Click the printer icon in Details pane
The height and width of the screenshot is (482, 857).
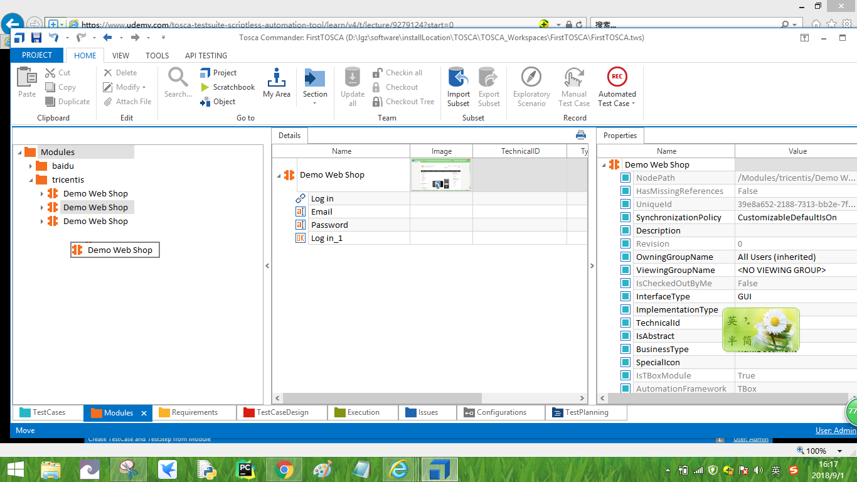pyautogui.click(x=581, y=135)
